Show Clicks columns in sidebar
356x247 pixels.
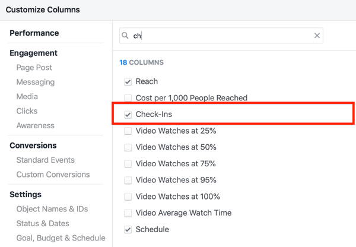(27, 111)
